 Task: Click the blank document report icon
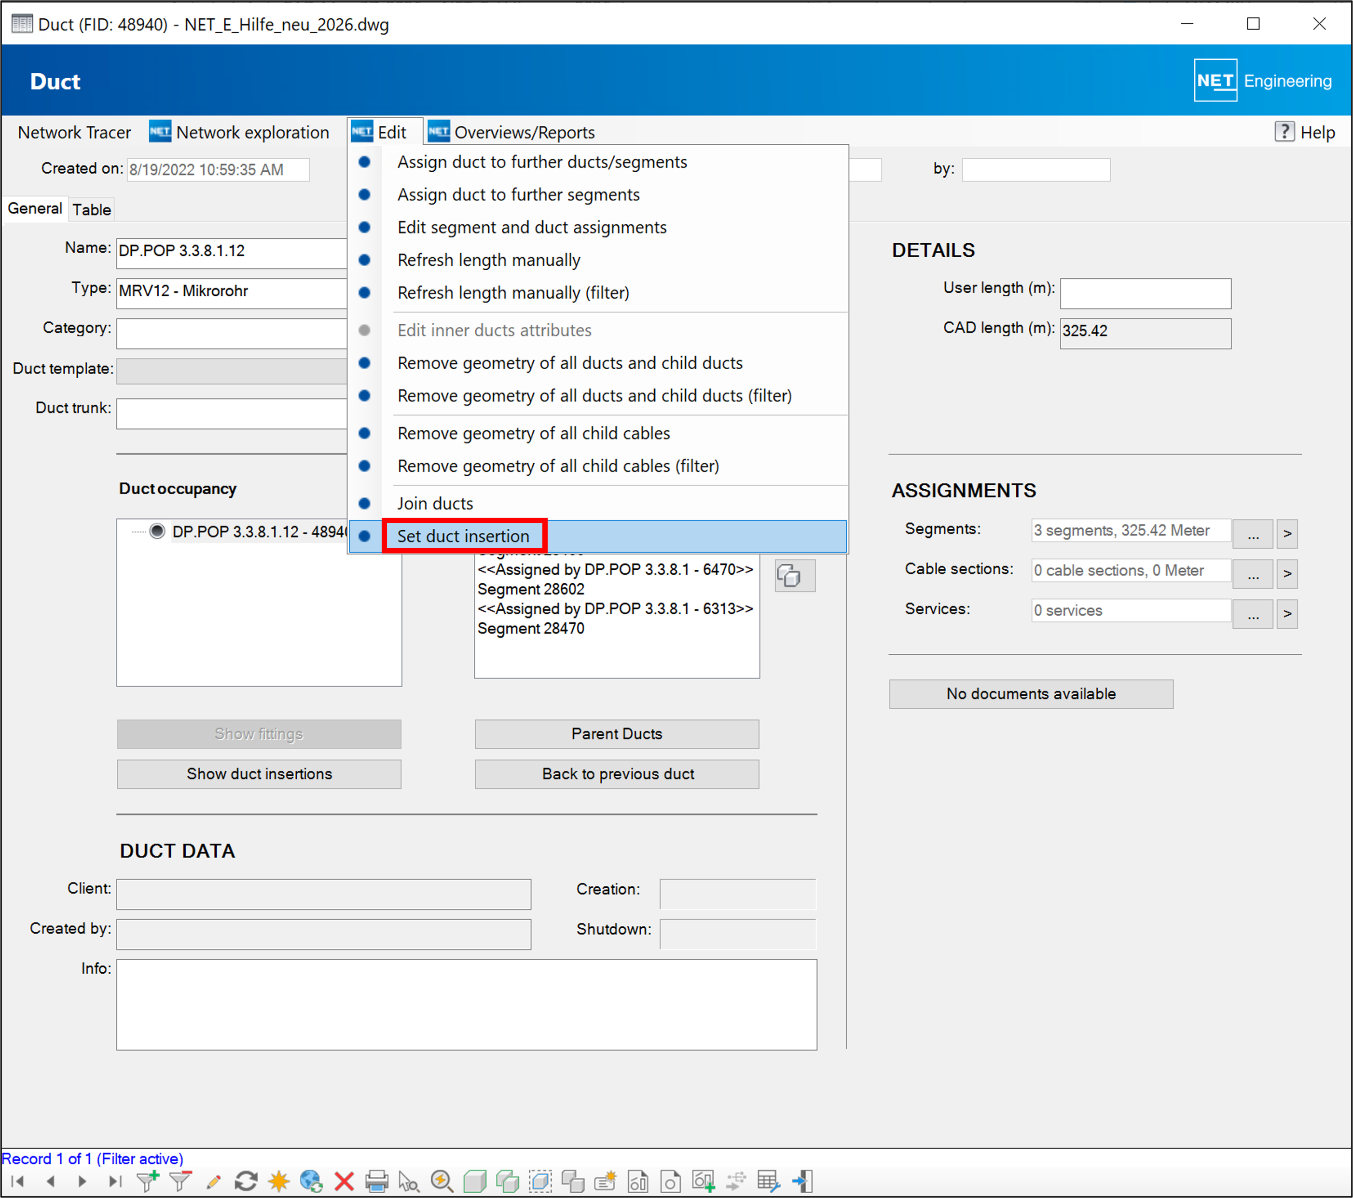tap(671, 1182)
